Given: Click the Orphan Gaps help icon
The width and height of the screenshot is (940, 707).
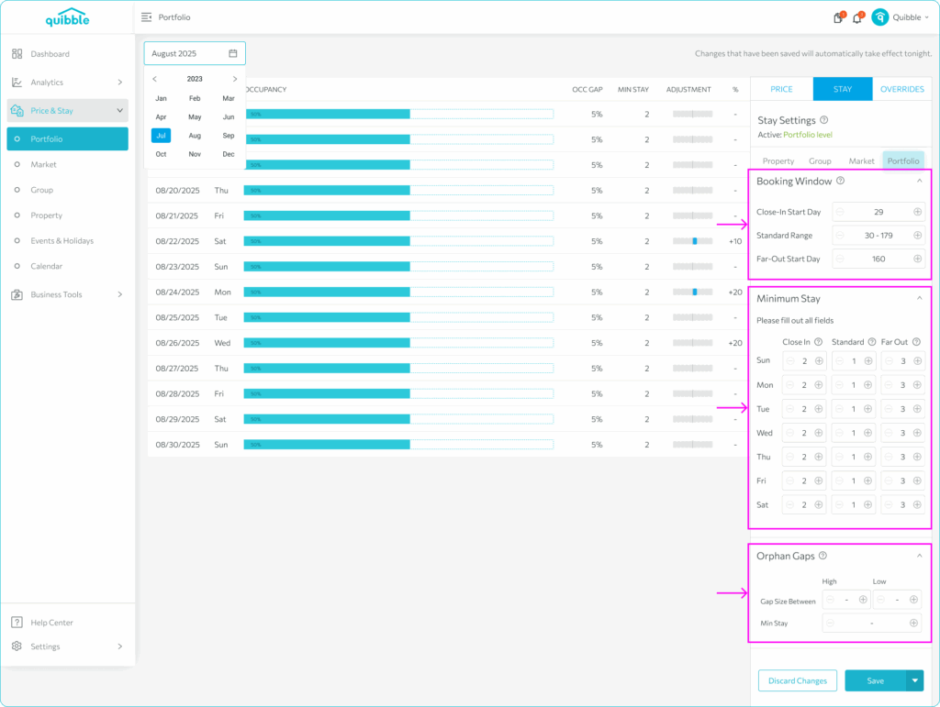Looking at the screenshot, I should coord(823,556).
